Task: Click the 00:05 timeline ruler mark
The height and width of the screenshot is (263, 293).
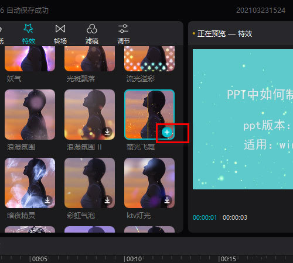Action: tap(39, 259)
